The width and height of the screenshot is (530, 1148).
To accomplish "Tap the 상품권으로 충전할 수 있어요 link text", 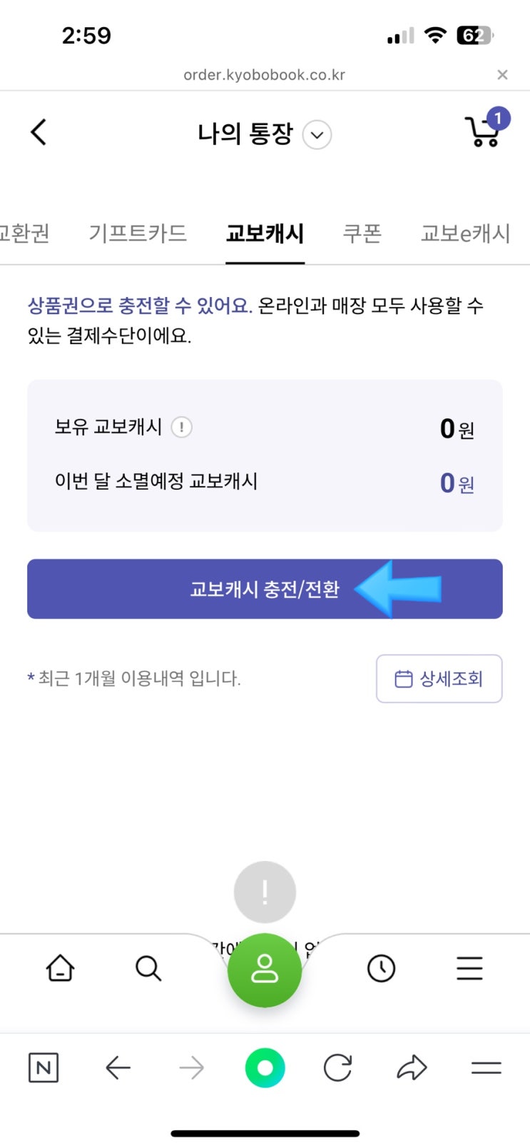I will pos(140,306).
